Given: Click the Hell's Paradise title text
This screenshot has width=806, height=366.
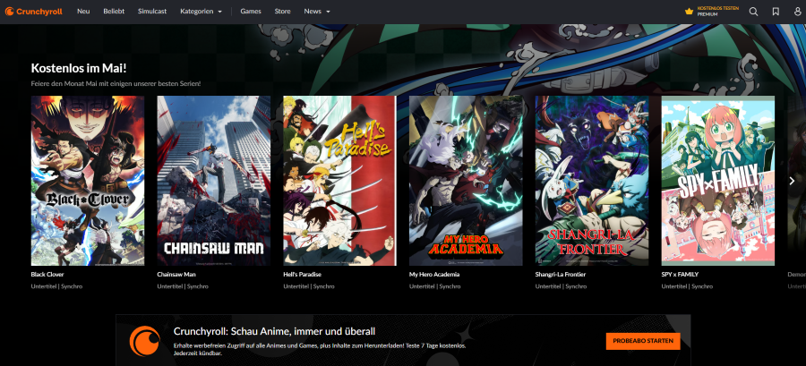Looking at the screenshot, I should tap(303, 275).
